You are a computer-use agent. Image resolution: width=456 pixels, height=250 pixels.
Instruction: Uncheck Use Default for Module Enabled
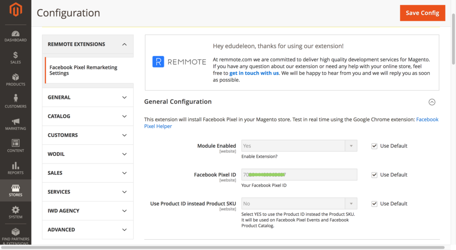click(374, 146)
